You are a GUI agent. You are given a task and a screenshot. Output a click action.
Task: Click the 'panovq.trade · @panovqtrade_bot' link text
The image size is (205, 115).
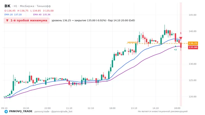[x=53, y=111]
